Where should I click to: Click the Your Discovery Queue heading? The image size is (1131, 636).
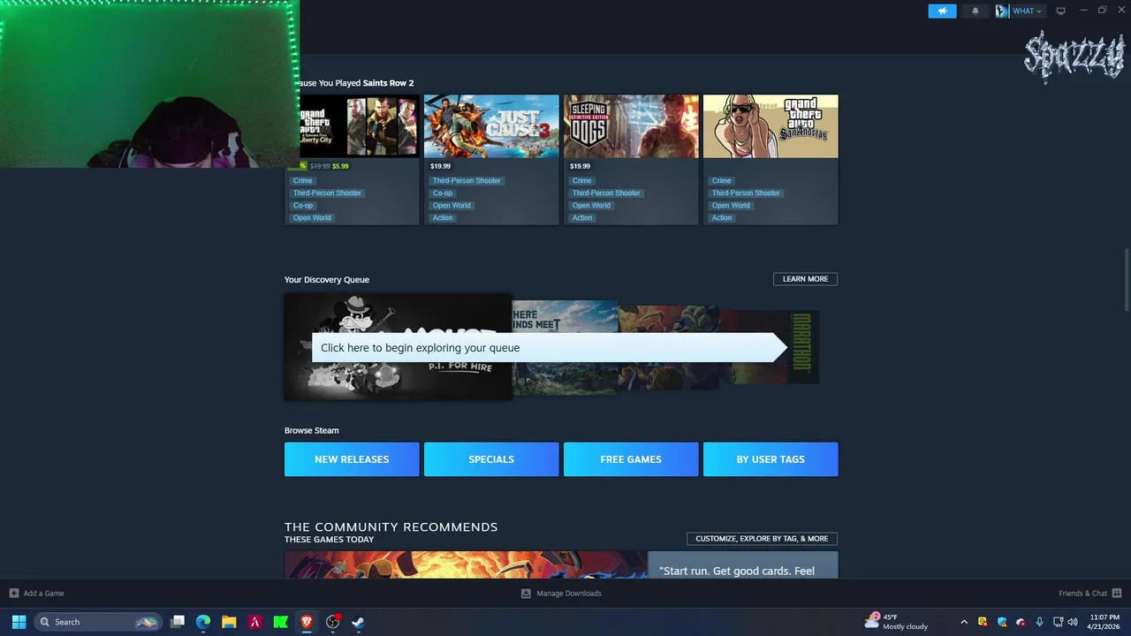(327, 279)
